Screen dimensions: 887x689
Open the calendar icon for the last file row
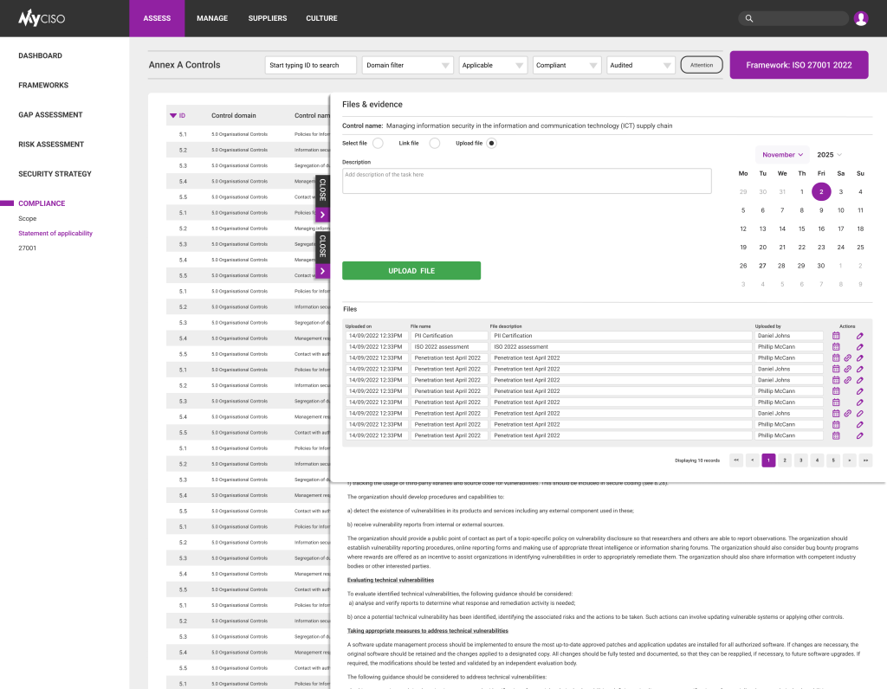836,435
